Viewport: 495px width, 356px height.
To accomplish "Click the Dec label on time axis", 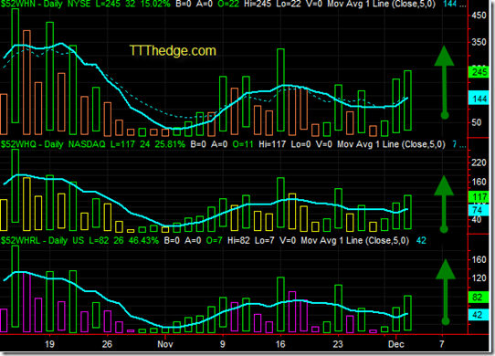I will click(395, 344).
